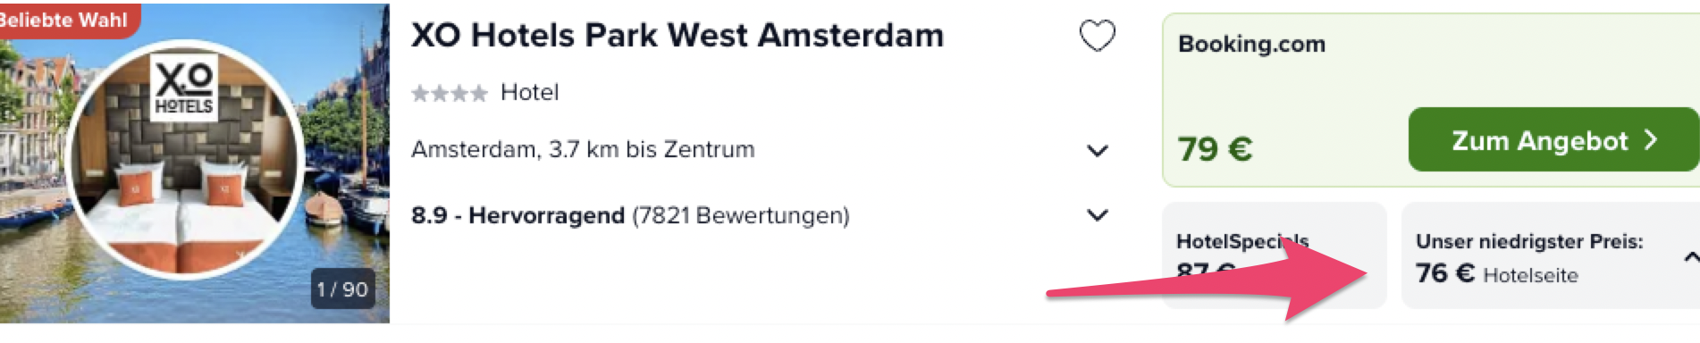Click the arrow icon inside Zum Angebot

tap(1651, 140)
